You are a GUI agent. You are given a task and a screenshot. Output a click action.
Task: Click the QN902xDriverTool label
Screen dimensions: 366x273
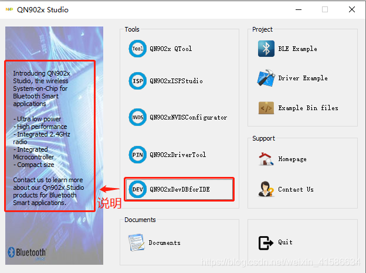(178, 155)
